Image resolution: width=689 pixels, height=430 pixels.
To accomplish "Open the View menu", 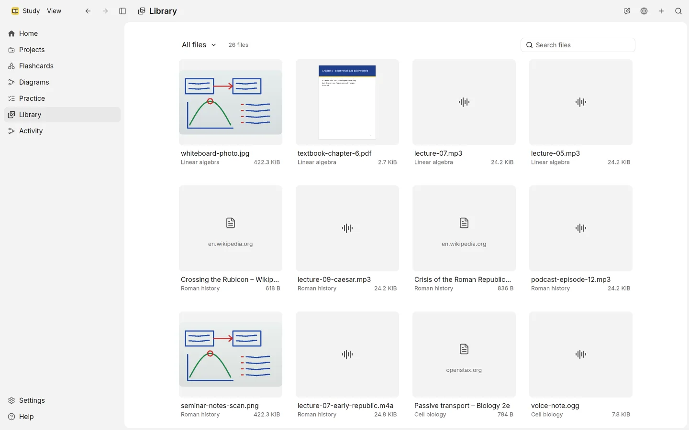I will [x=54, y=11].
